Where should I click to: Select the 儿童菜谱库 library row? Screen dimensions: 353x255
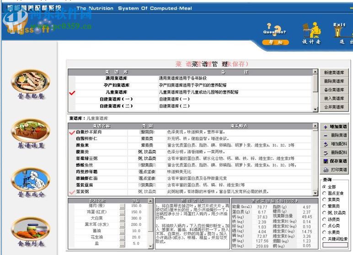tap(190, 92)
